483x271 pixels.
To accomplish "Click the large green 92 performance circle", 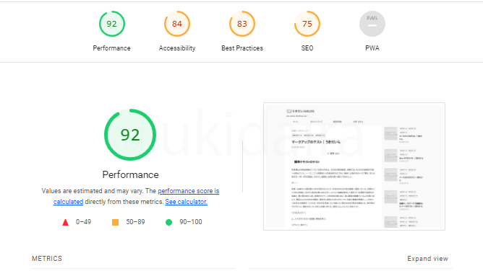I will [130, 135].
